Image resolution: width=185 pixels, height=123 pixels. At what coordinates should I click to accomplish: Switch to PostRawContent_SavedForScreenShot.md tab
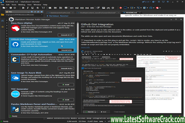pyautogui.click(x=98, y=13)
